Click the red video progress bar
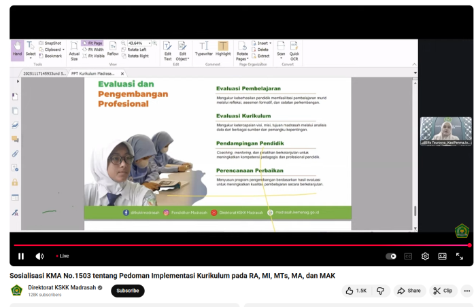The image size is (476, 307). [238, 245]
